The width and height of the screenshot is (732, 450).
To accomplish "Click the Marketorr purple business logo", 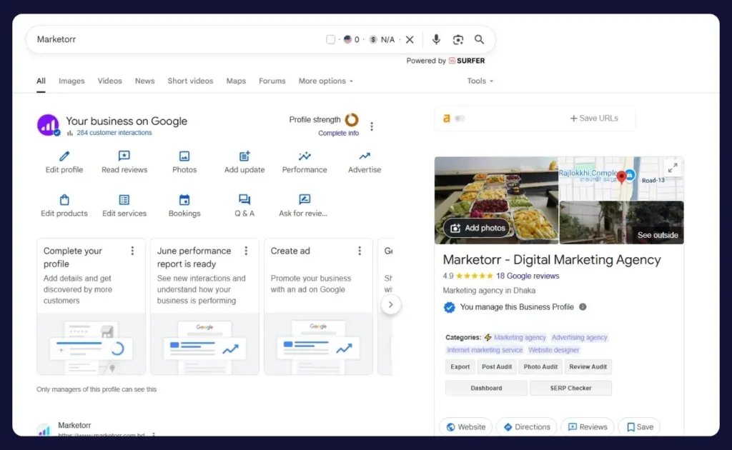I will tap(48, 125).
